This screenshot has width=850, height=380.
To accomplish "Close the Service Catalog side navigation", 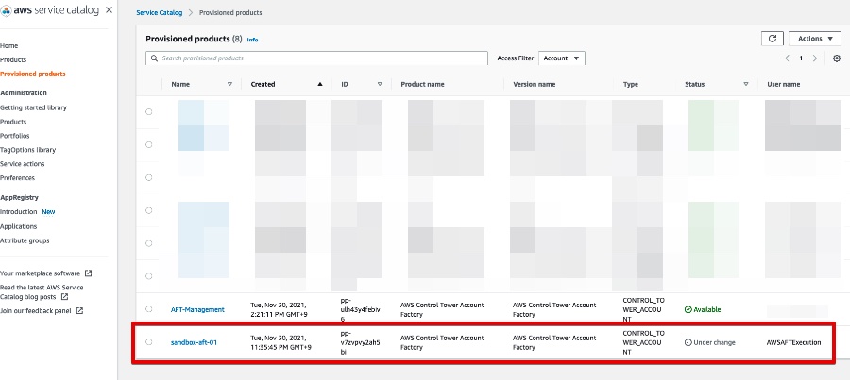I will (x=110, y=11).
